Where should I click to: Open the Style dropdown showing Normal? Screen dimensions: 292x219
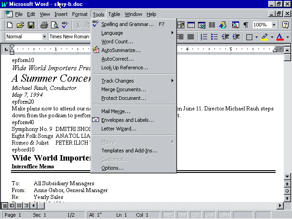[44, 36]
